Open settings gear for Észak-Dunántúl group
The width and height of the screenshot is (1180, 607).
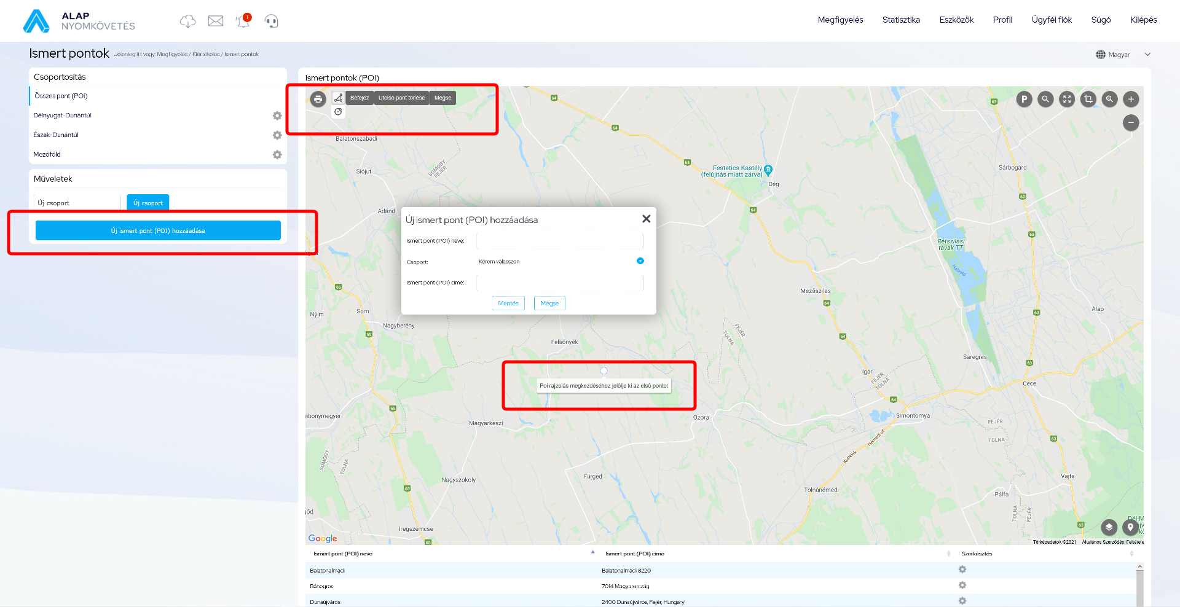click(277, 135)
